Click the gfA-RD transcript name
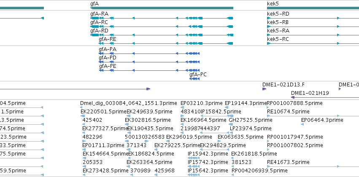The image size is (359, 177). tap(100, 31)
